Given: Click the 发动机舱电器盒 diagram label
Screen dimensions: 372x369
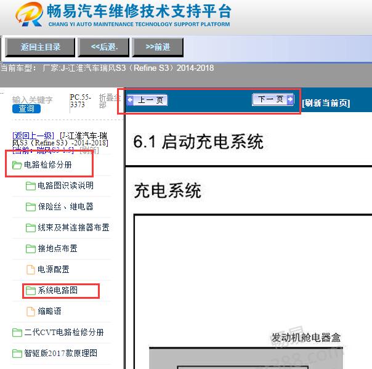Looking at the screenshot, I should [306, 338].
